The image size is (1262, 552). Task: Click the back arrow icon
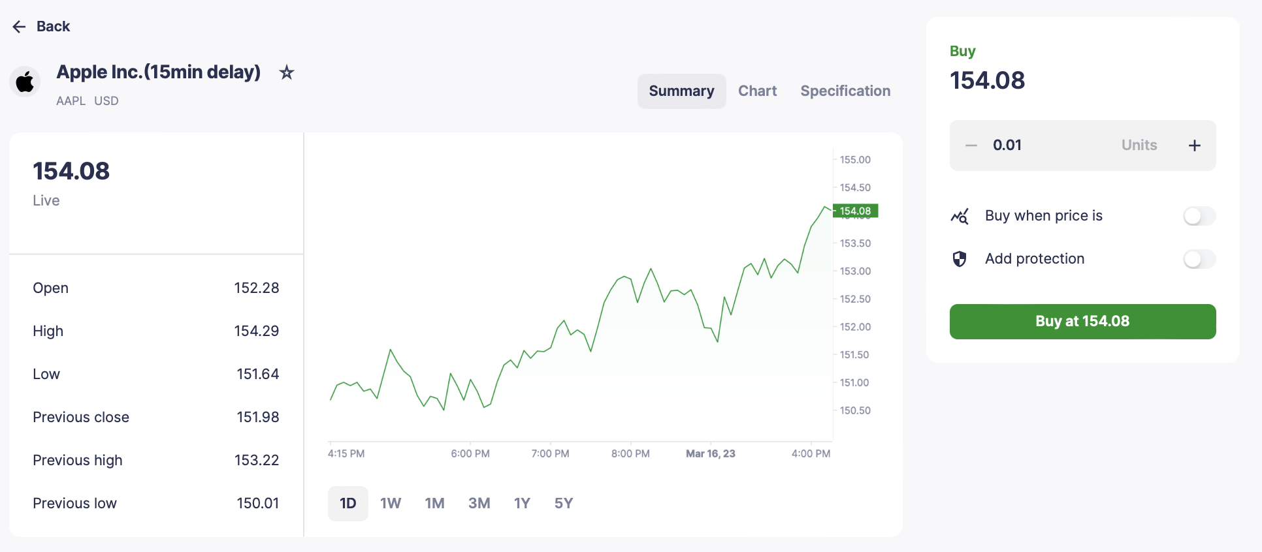pos(19,27)
